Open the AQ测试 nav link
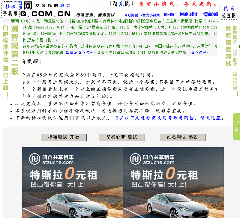This screenshot has width=240, height=218. tap(131, 15)
